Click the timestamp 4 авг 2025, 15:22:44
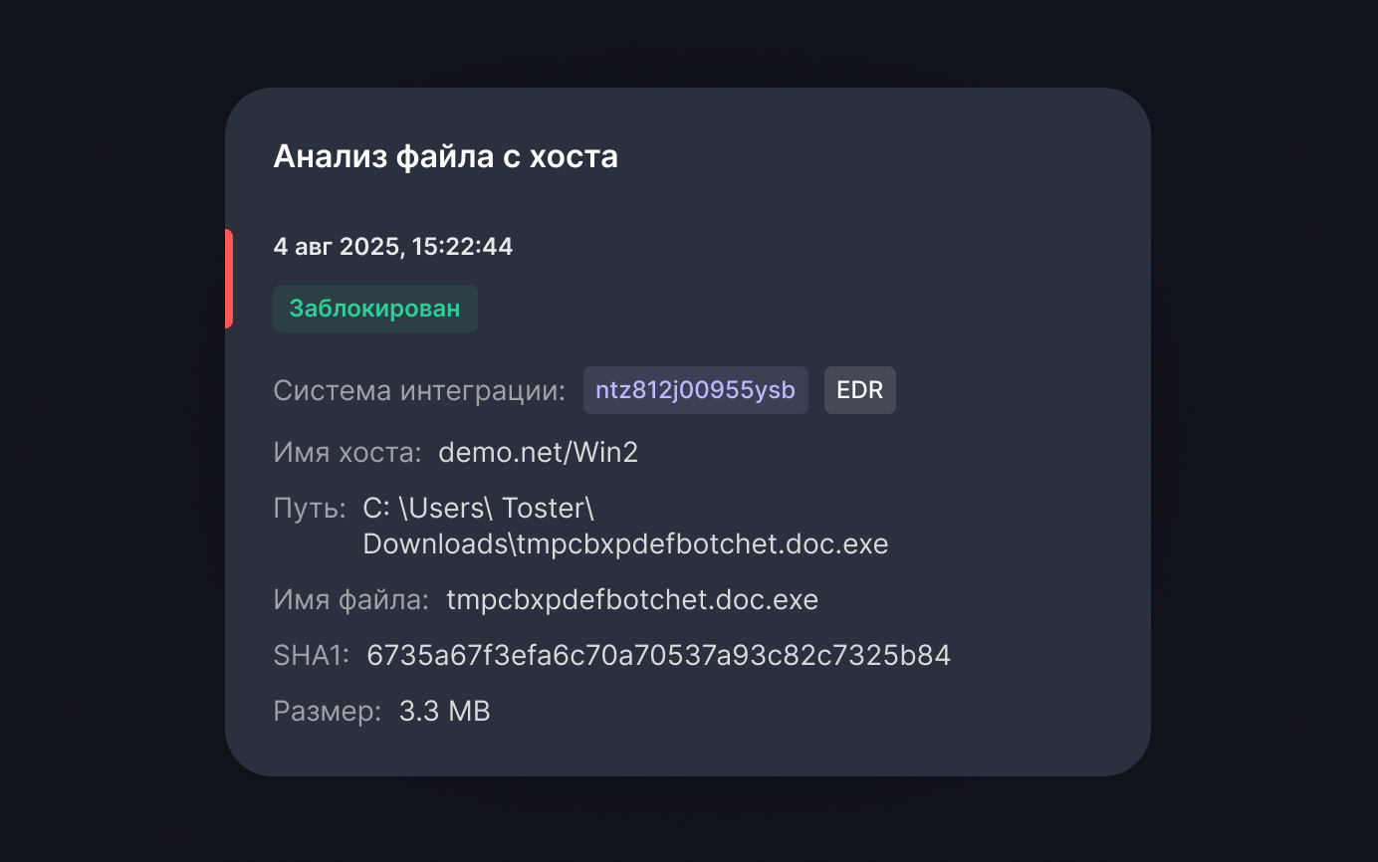This screenshot has width=1378, height=862. coord(392,246)
